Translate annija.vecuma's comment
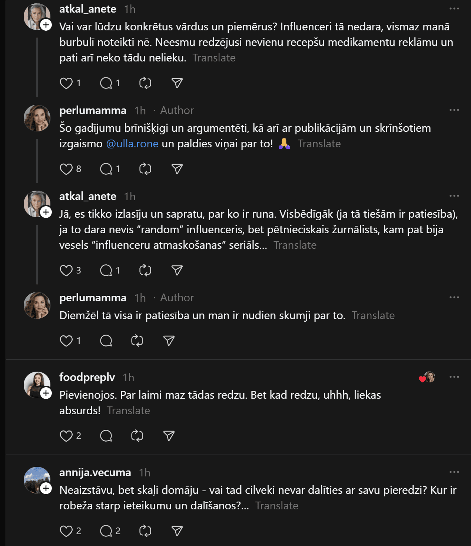 point(276,506)
